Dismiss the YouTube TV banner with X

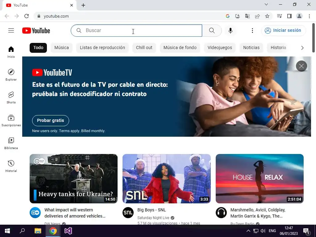tap(301, 66)
